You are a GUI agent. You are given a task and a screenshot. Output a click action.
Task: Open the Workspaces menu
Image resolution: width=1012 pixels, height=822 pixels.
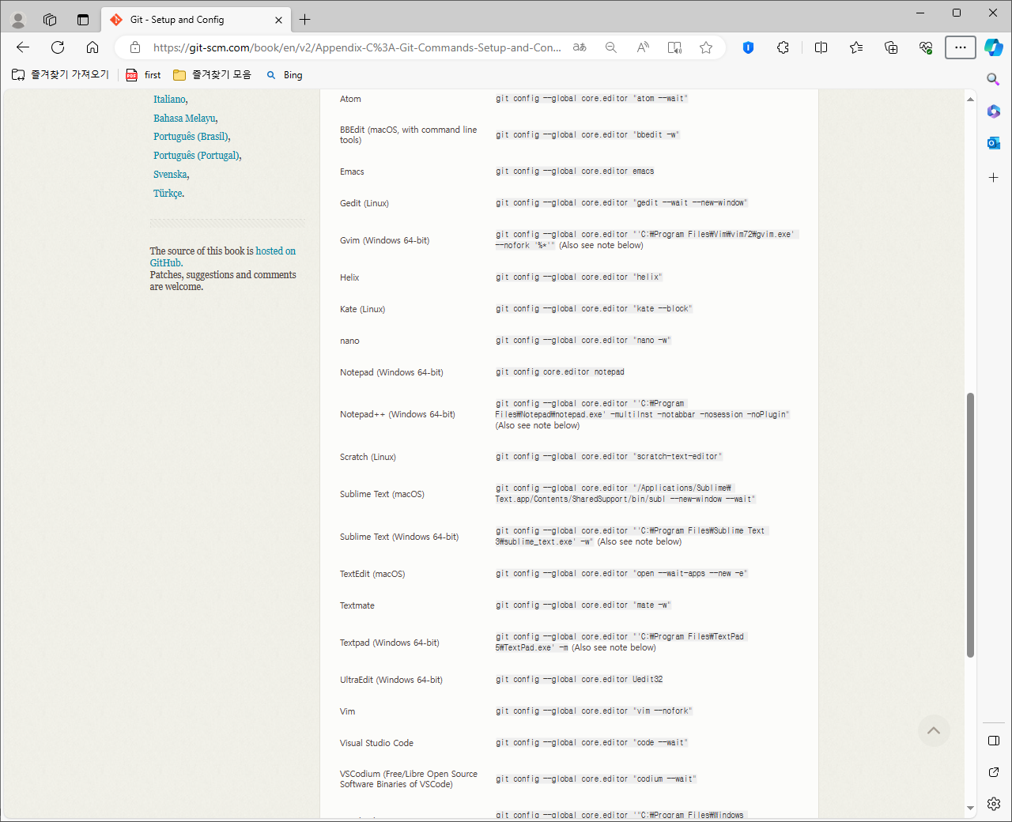click(50, 20)
